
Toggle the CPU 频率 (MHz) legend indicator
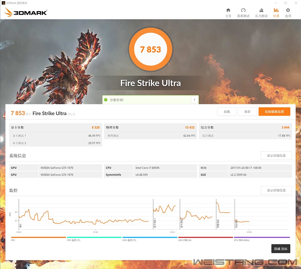(x=262, y=239)
